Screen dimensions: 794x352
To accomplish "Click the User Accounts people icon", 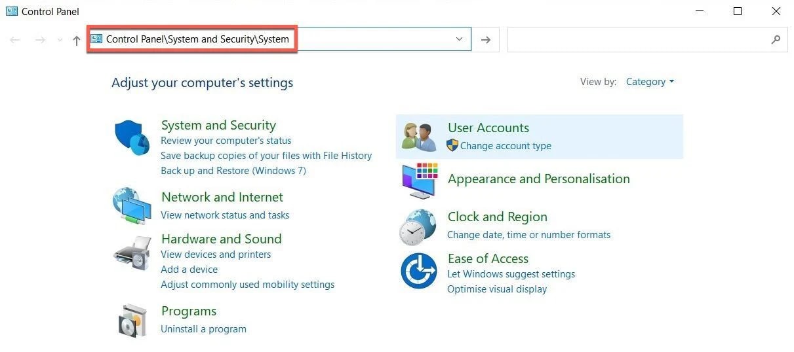I will pos(419,137).
